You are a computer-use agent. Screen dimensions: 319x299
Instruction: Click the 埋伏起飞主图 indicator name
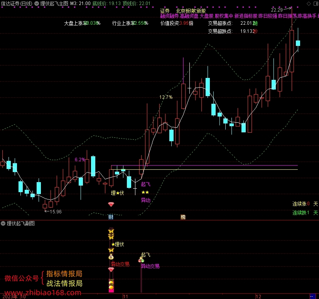54,3
